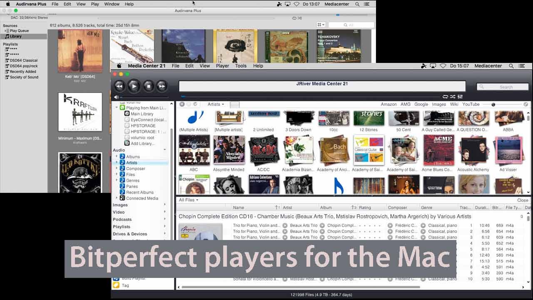Open AMG link in JRiver

point(405,104)
